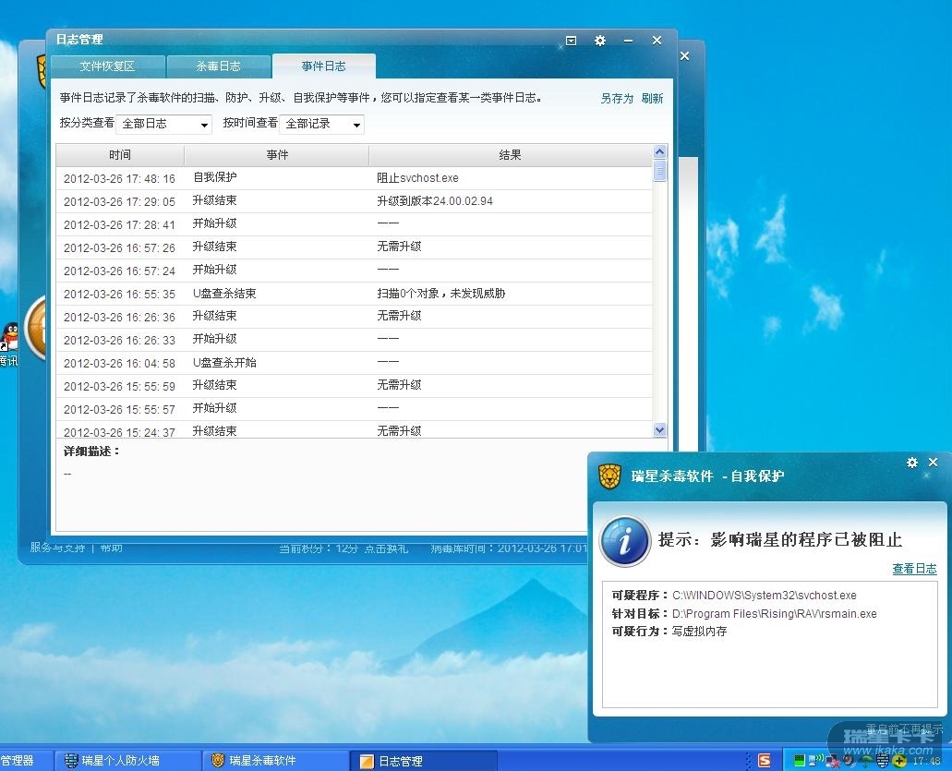This screenshot has height=771, width=952.
Task: Open the 日志管理 taskbar button
Action: point(423,760)
